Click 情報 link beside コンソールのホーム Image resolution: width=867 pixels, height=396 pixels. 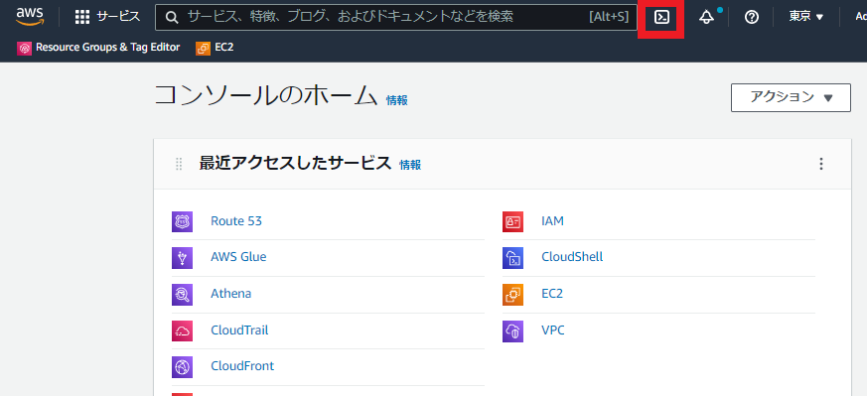pyautogui.click(x=397, y=100)
